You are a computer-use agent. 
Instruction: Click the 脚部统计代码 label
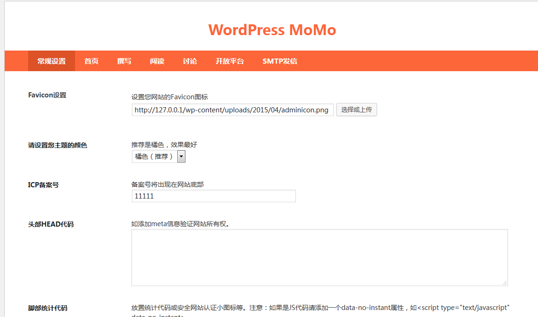click(x=48, y=308)
